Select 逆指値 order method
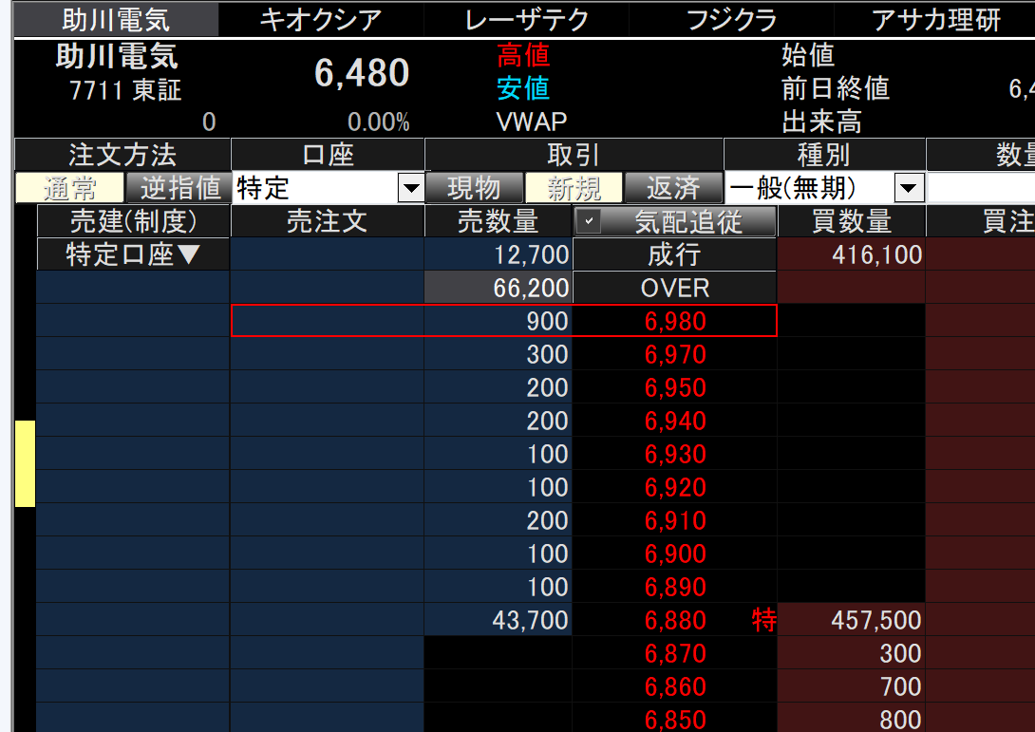1035x732 pixels. point(179,188)
